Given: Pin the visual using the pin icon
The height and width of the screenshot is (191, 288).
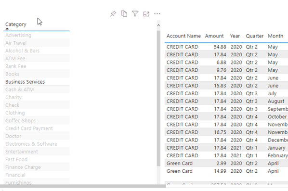Looking at the screenshot, I should [x=113, y=14].
